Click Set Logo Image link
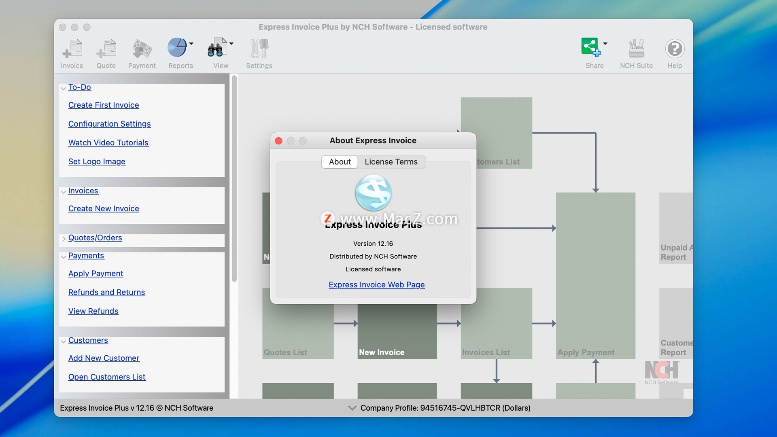The image size is (777, 437). click(97, 161)
